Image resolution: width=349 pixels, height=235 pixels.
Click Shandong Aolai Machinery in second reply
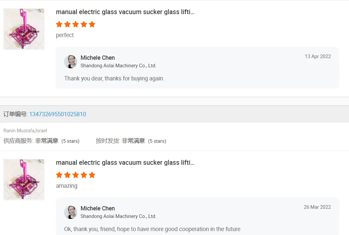(x=118, y=216)
